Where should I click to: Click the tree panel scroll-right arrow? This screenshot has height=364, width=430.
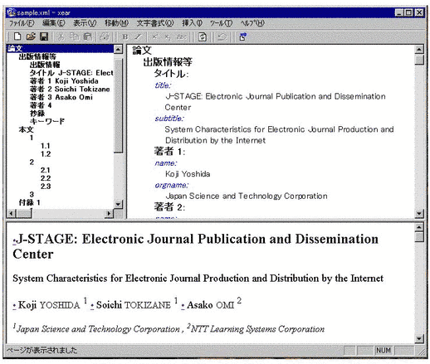109,213
